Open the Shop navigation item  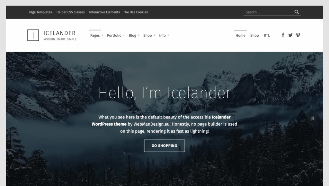[254, 35]
